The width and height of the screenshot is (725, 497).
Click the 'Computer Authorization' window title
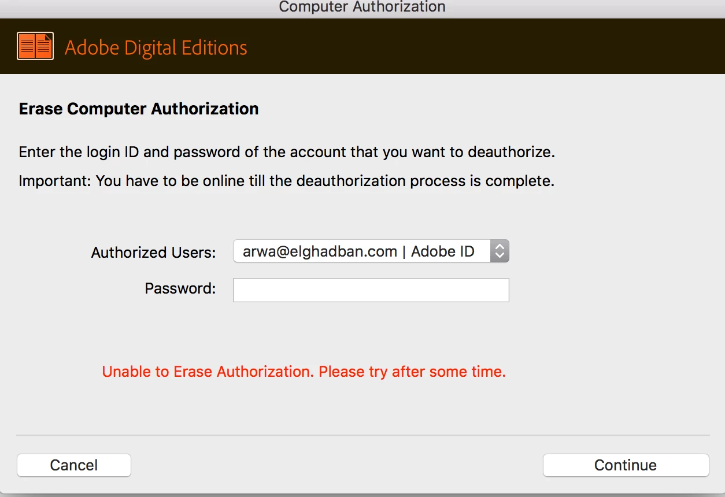pyautogui.click(x=362, y=7)
